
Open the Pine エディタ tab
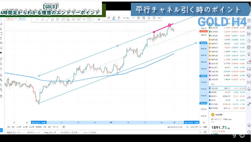pyautogui.click(x=50, y=133)
